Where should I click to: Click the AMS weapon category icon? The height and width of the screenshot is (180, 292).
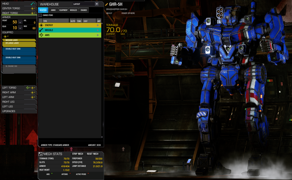[41, 35]
